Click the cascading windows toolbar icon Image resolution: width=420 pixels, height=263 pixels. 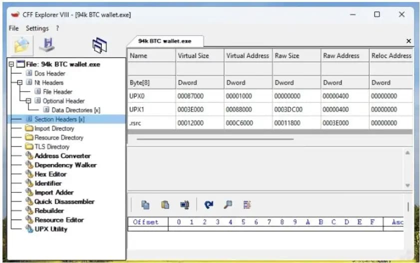[99, 45]
